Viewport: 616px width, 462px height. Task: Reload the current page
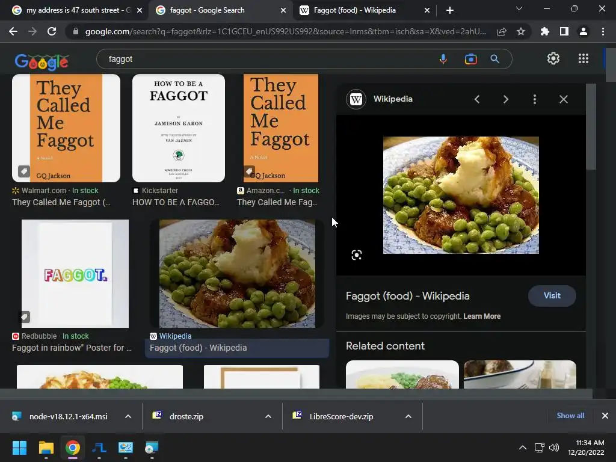tap(52, 31)
